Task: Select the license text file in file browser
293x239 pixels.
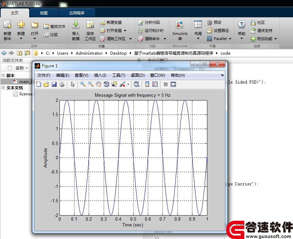Action: 23,94
